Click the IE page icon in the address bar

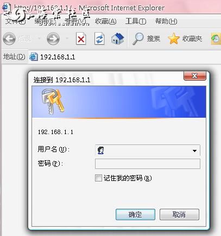tap(34, 57)
